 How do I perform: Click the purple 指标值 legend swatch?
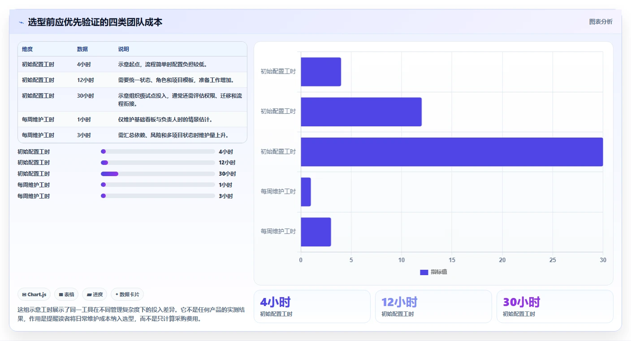coord(424,272)
